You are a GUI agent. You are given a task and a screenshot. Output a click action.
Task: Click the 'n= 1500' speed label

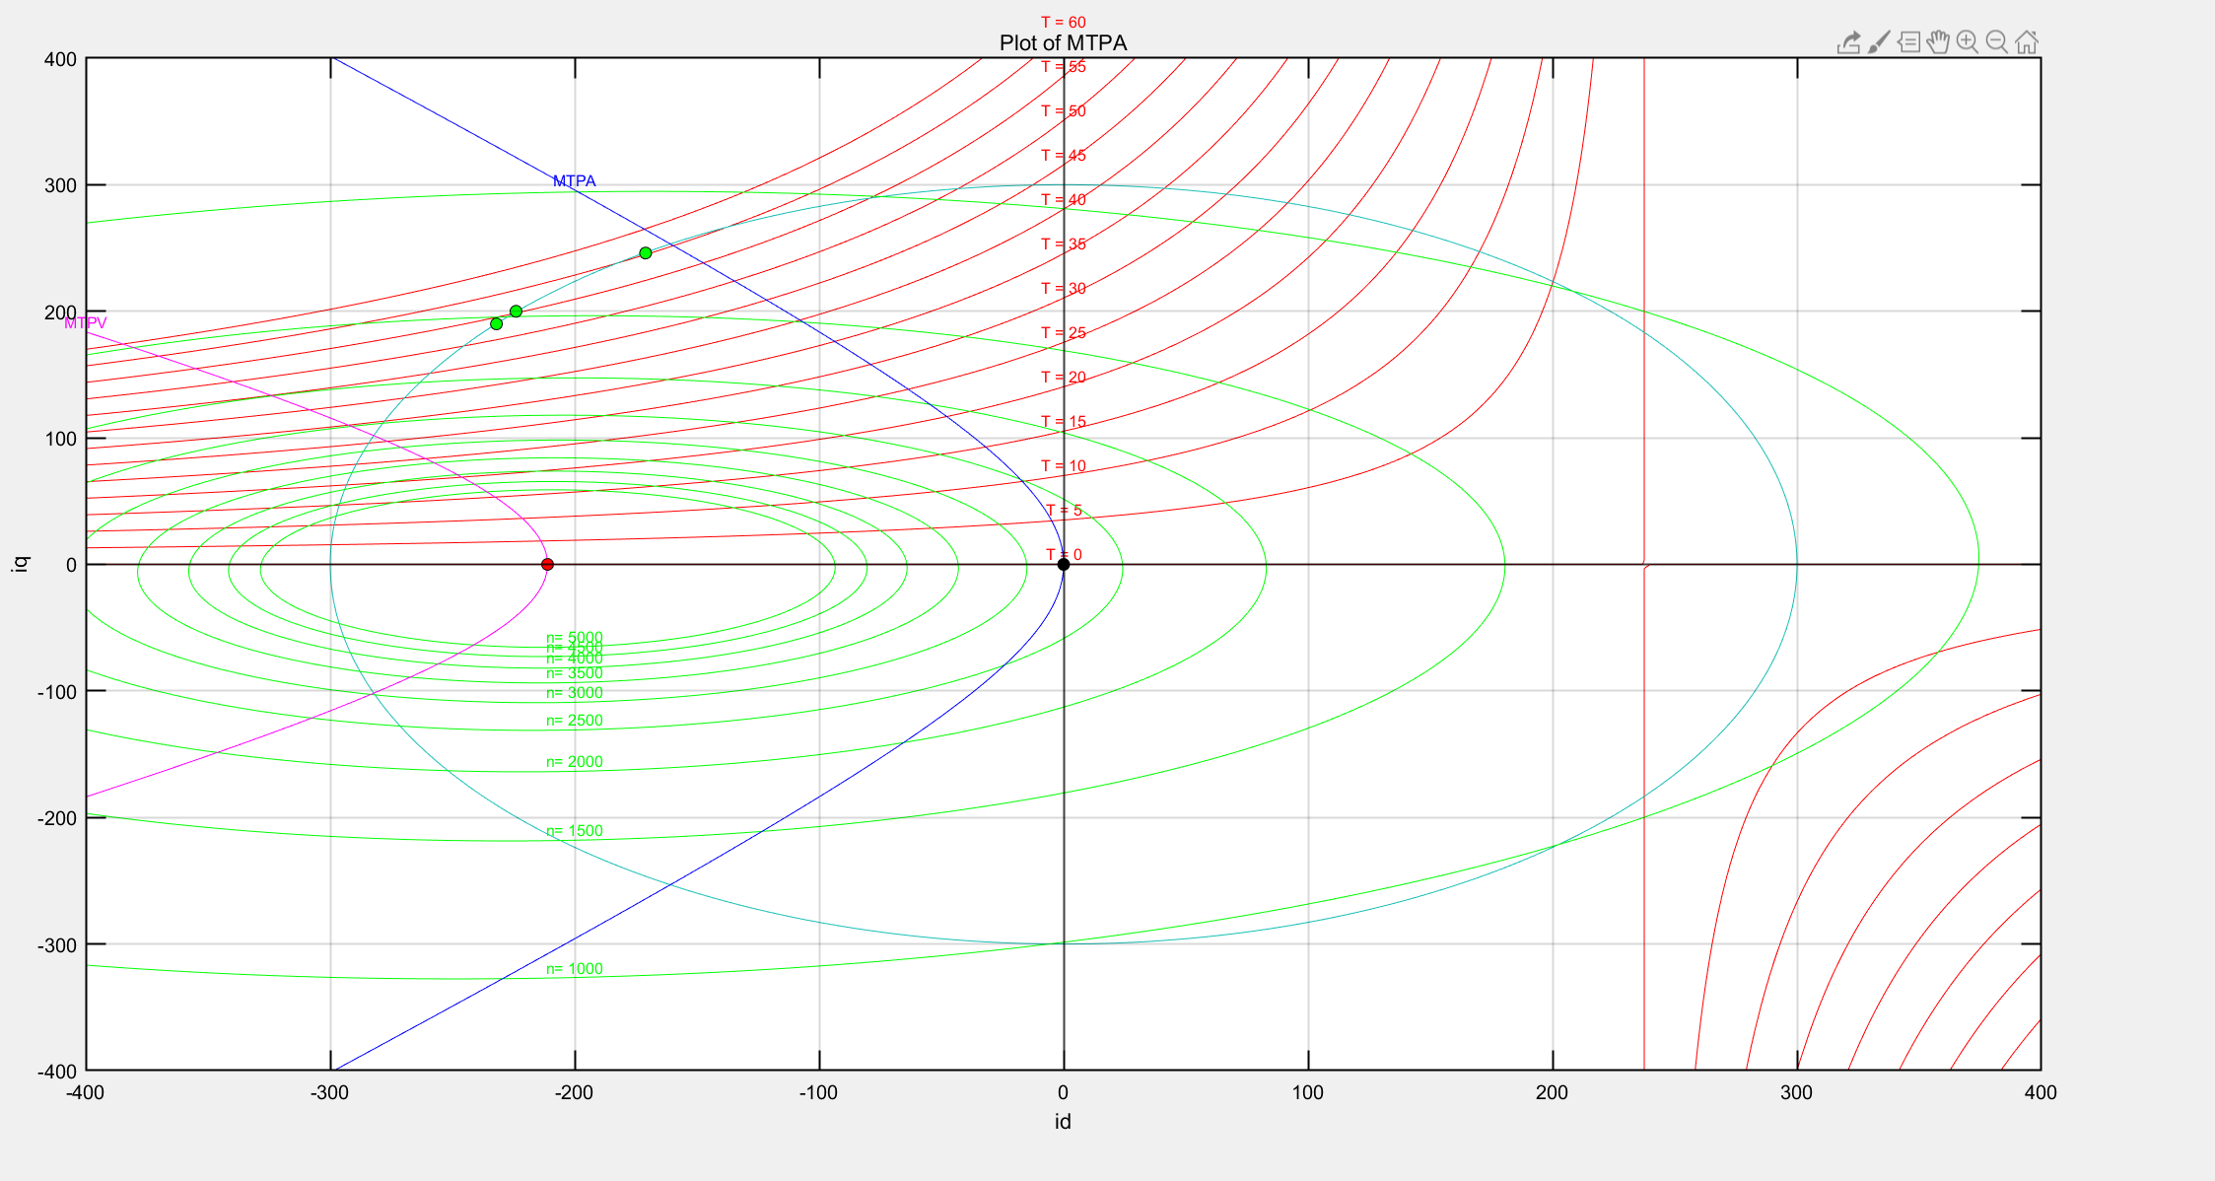[x=575, y=831]
